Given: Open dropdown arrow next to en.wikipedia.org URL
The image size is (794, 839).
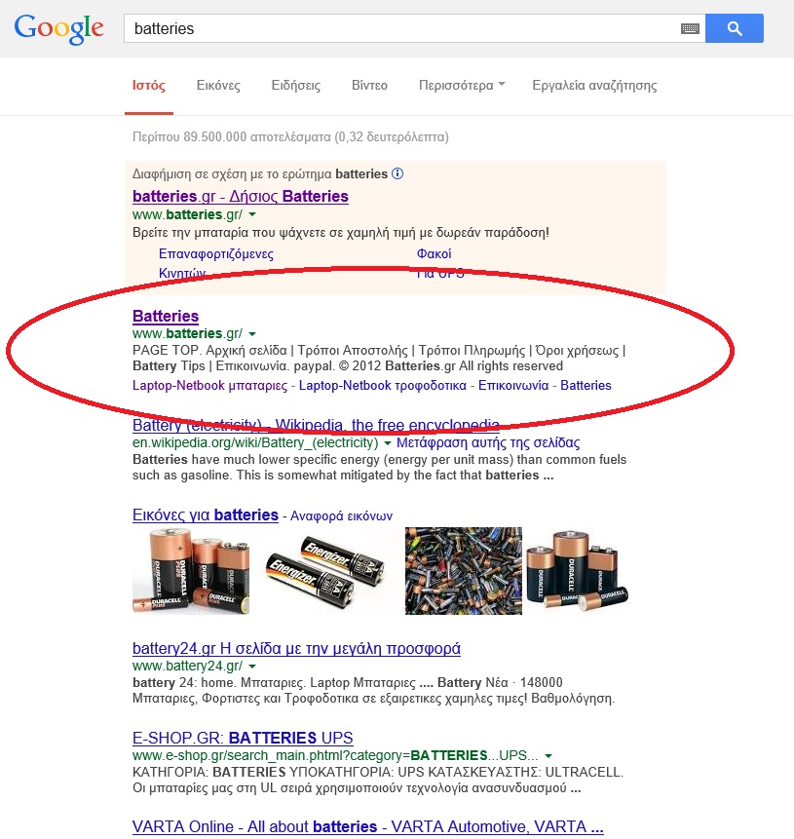Looking at the screenshot, I should pyautogui.click(x=388, y=443).
